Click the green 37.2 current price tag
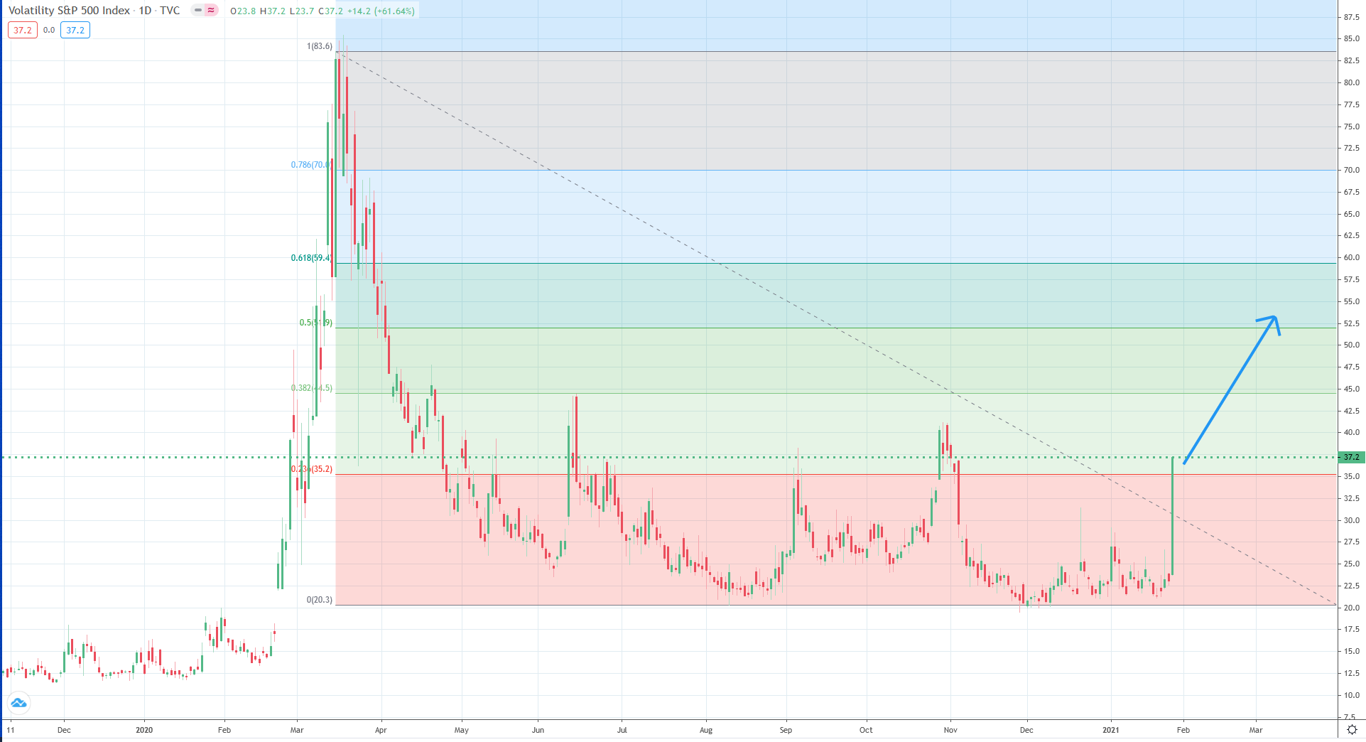Image resolution: width=1366 pixels, height=742 pixels. click(x=1351, y=457)
